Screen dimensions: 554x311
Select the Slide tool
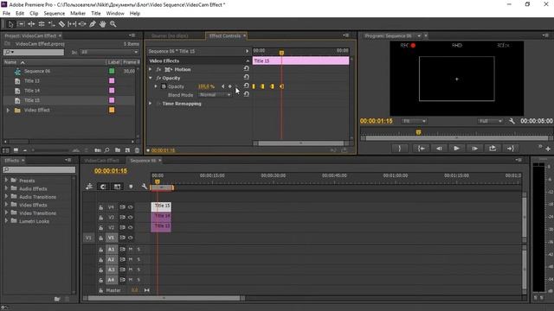pos(82,24)
